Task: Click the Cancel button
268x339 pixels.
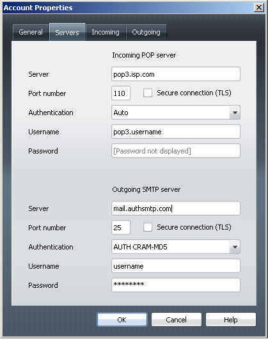Action: coord(177,320)
